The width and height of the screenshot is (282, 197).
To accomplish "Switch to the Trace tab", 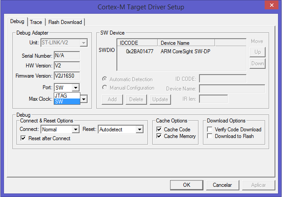I will click(x=36, y=22).
